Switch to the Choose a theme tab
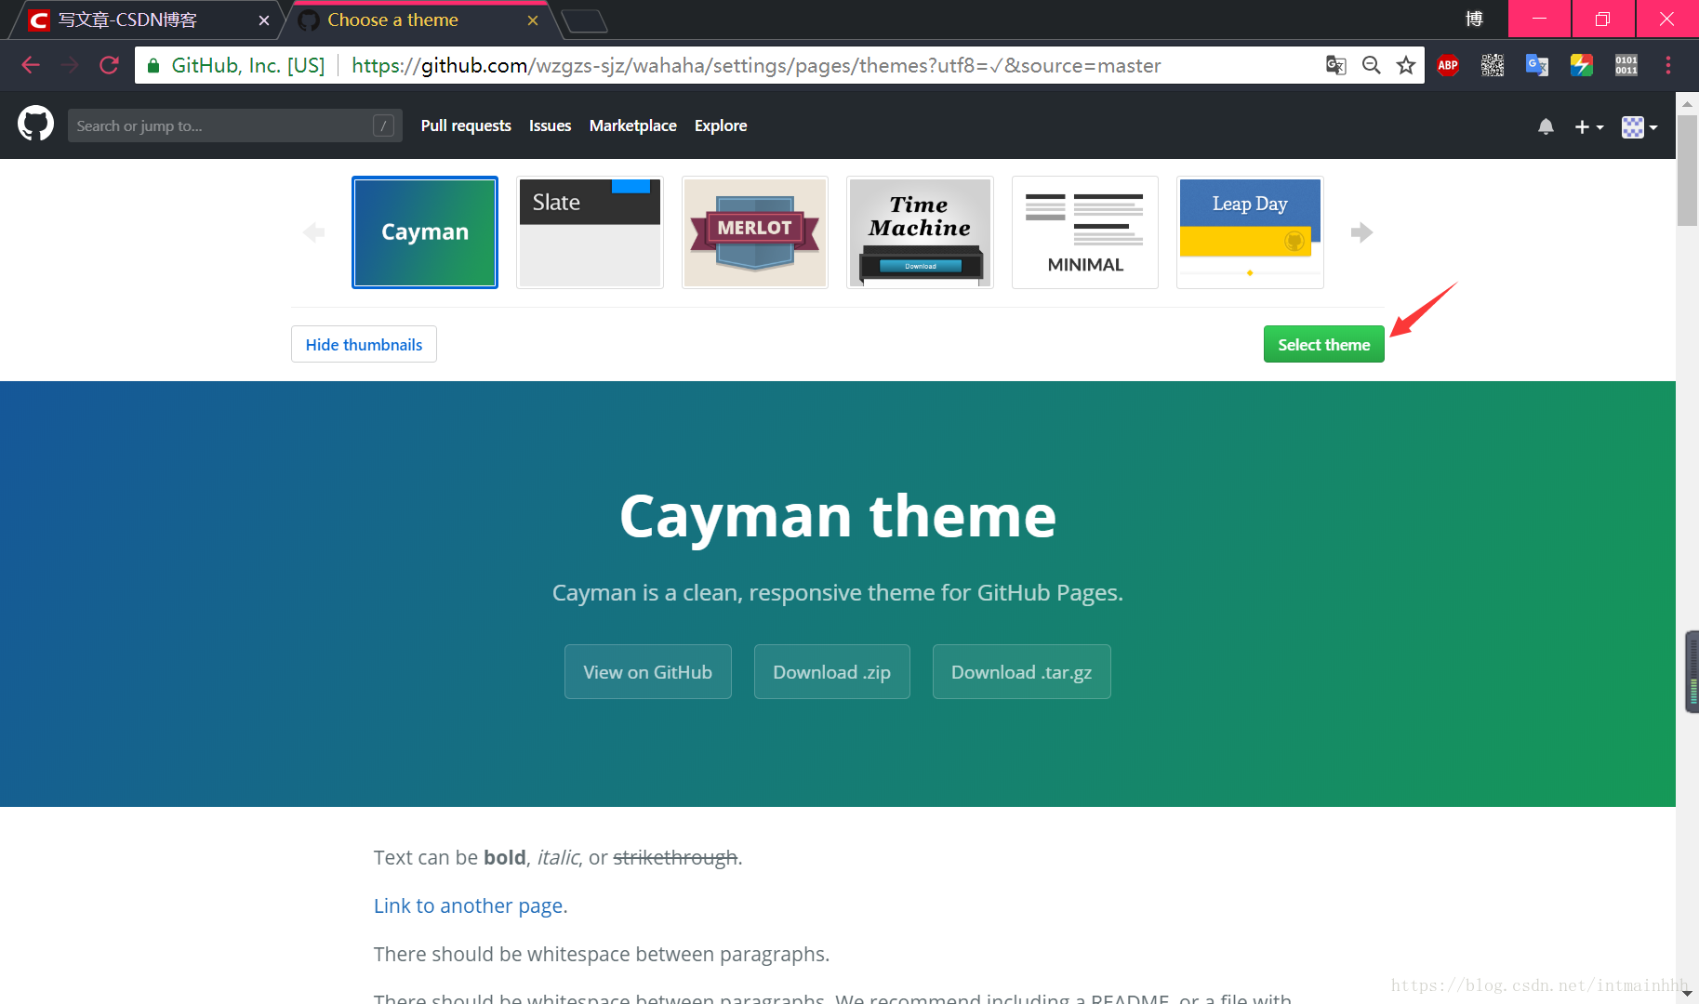The image size is (1699, 1004). point(418,20)
